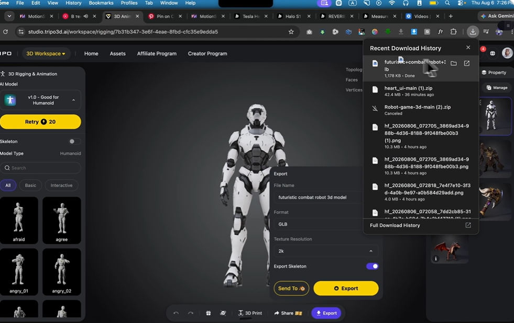Open the Profiles menu
Image resolution: width=514 pixels, height=323 pixels.
click(129, 3)
